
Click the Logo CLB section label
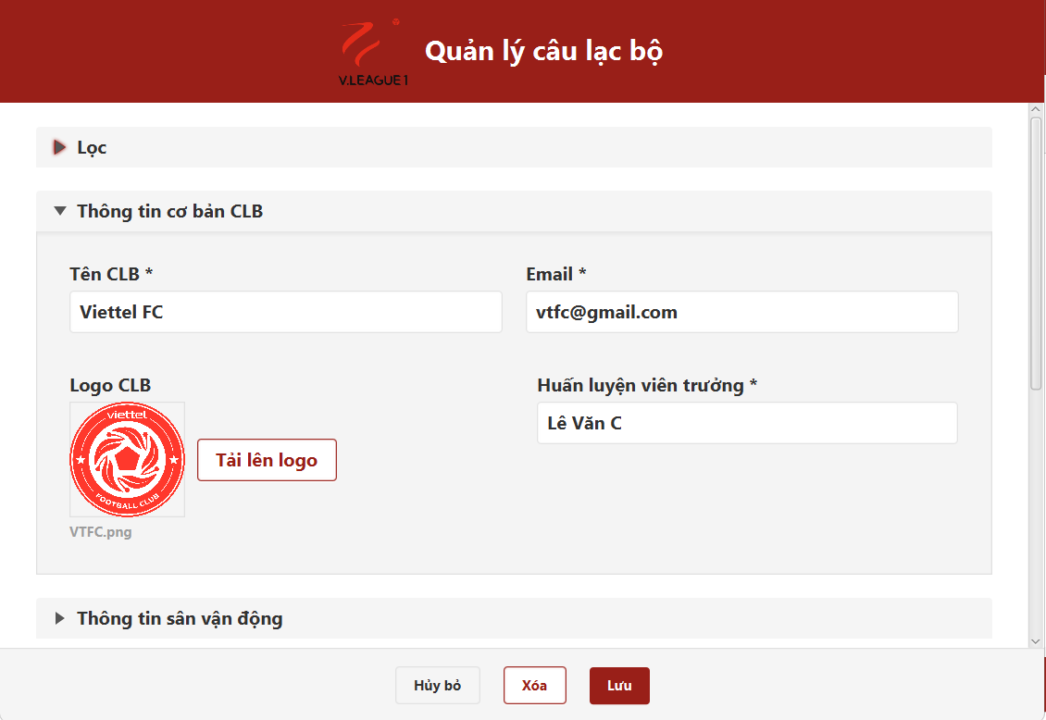[x=109, y=385]
